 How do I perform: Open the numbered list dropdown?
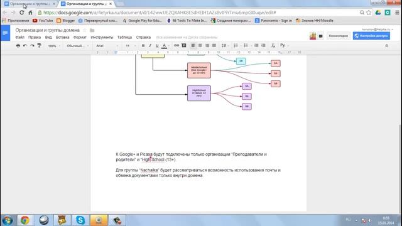pyautogui.click(x=237, y=46)
